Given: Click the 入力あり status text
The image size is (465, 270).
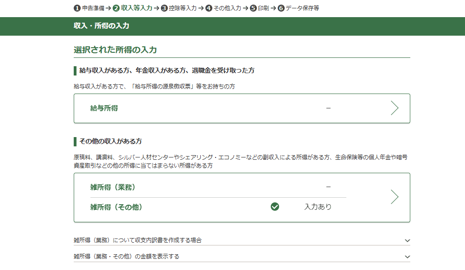Looking at the screenshot, I should (318, 207).
